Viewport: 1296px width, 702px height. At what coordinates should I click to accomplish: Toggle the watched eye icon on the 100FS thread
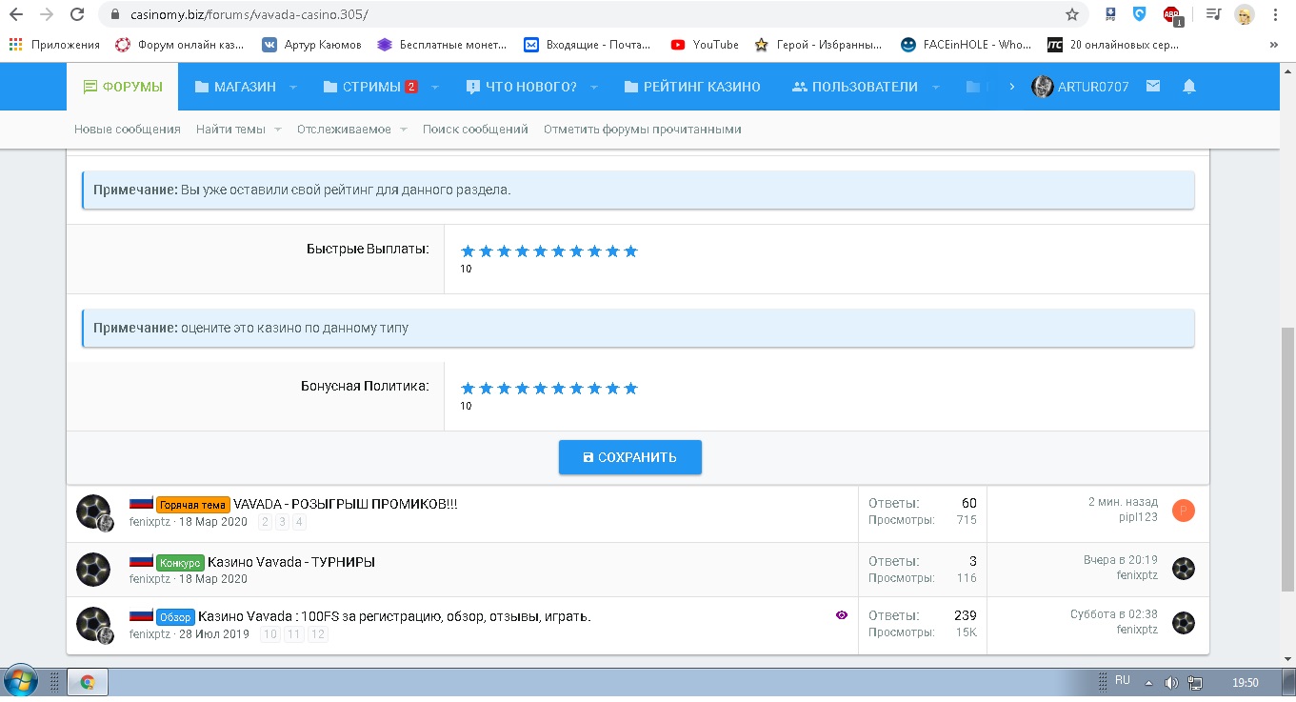842,615
